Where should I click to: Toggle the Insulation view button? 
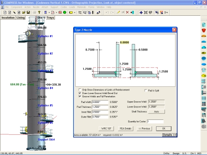point(8,18)
